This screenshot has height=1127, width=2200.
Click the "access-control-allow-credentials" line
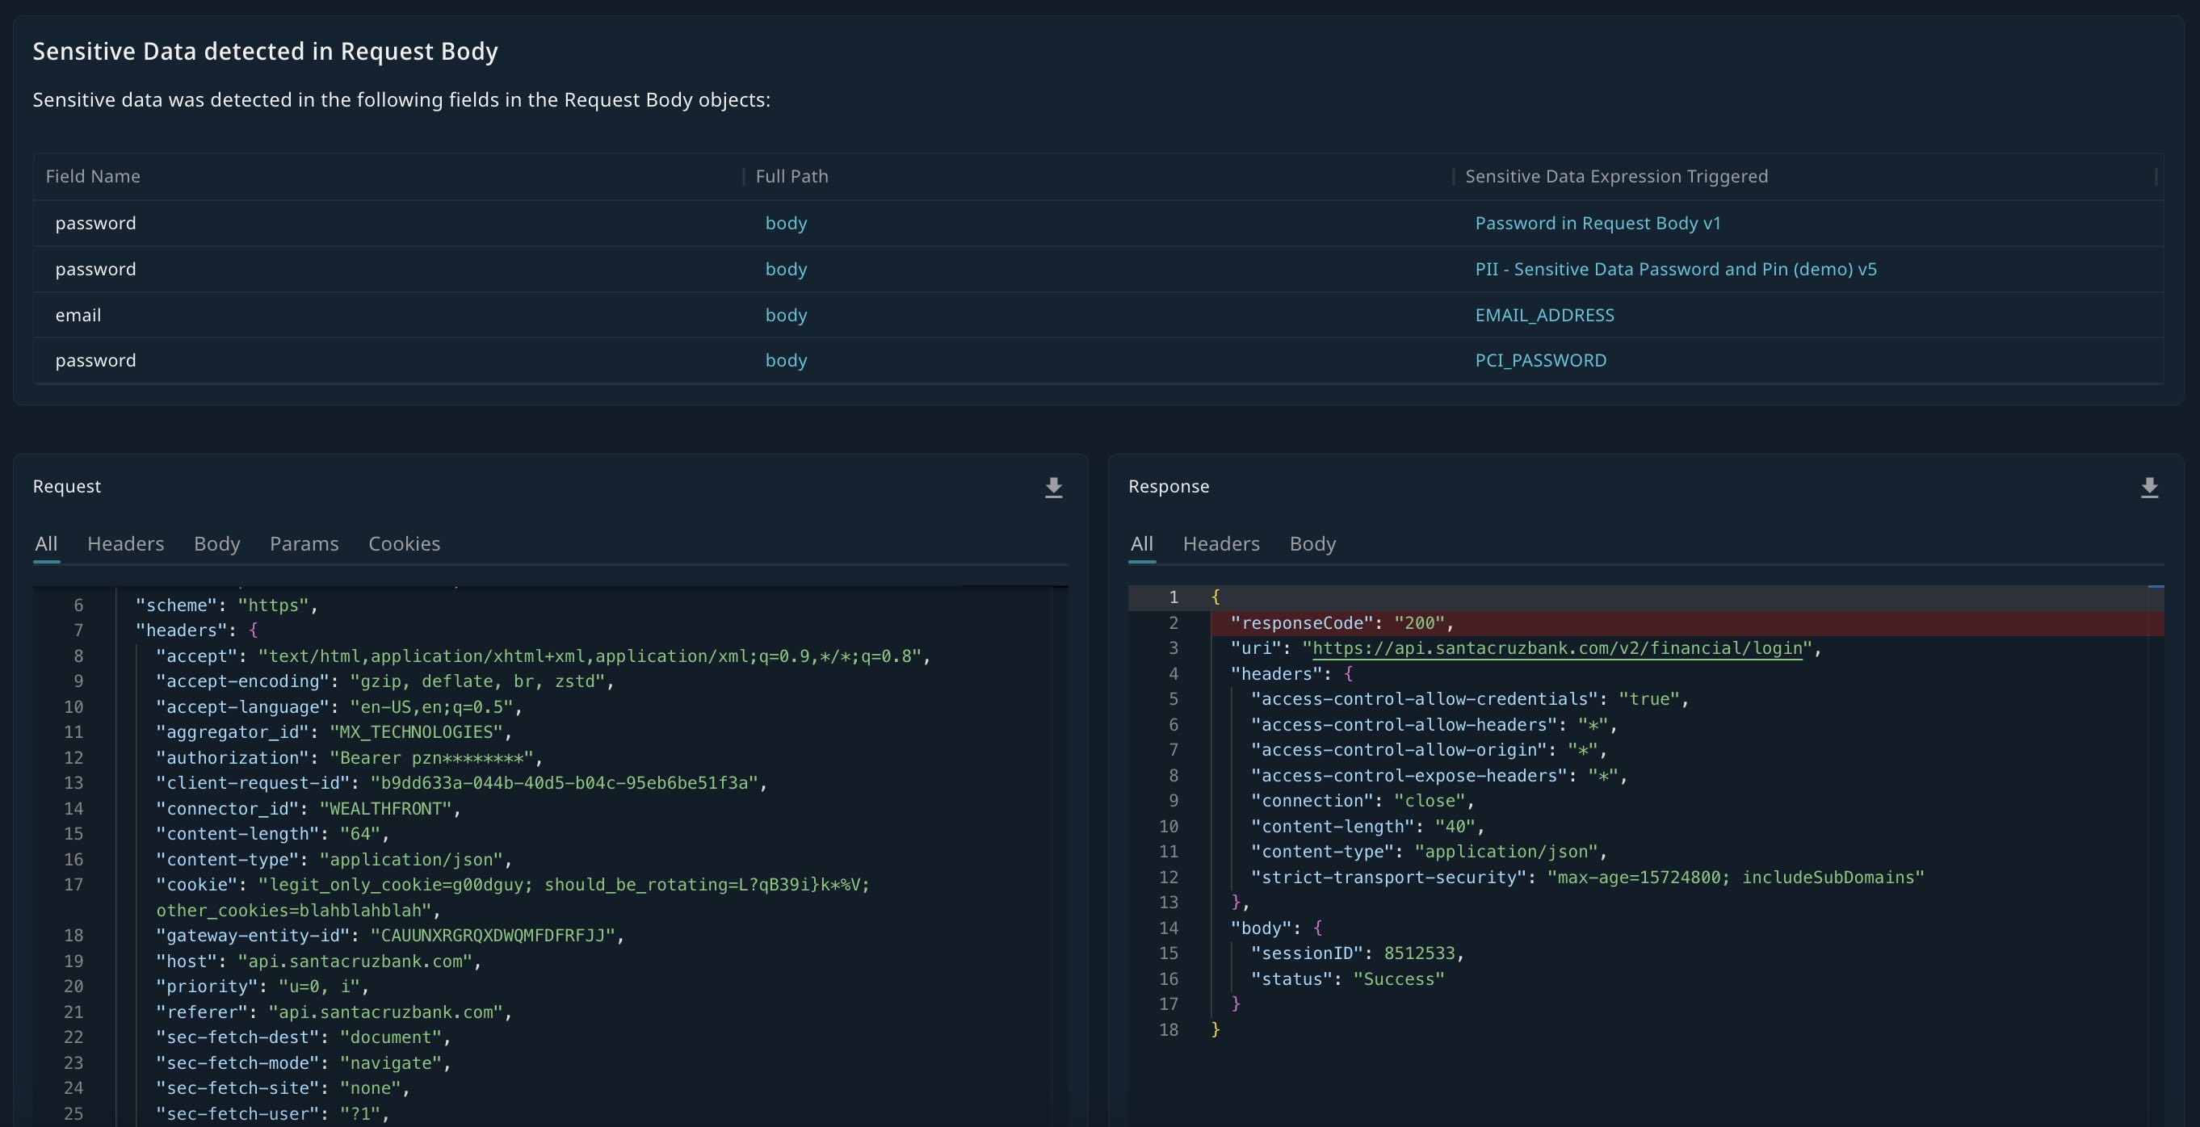(x=1471, y=698)
